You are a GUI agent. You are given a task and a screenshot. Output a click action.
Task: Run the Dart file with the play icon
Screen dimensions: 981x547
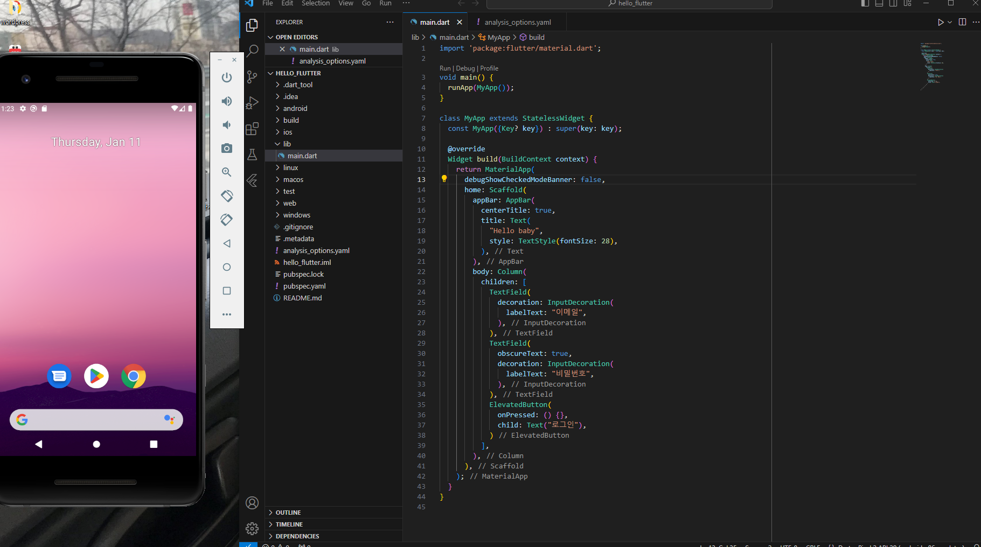coord(941,22)
